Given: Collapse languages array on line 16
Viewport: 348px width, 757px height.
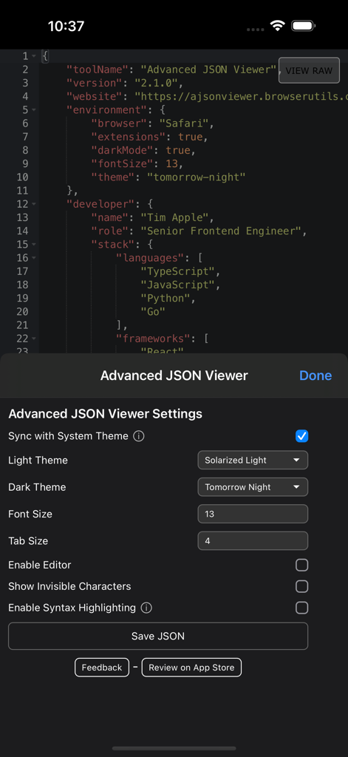Looking at the screenshot, I should point(34,258).
